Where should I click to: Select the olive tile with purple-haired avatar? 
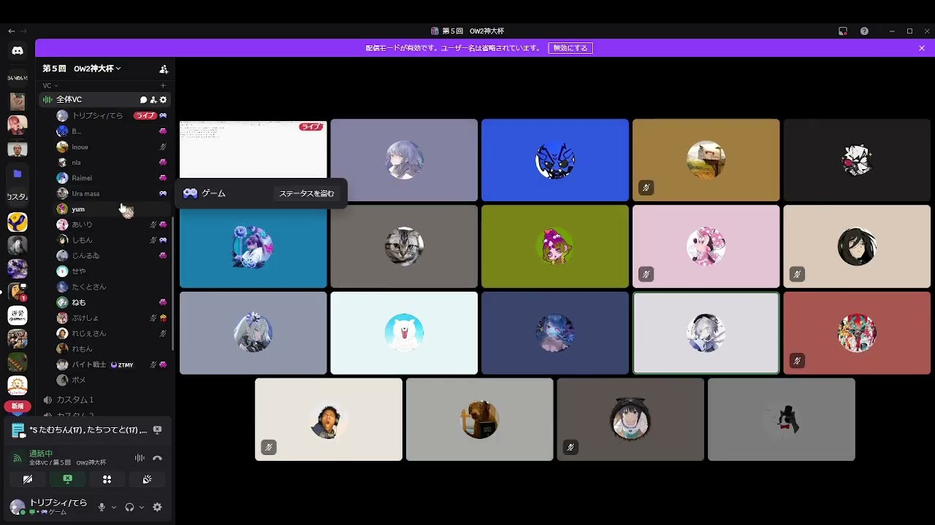tap(555, 246)
